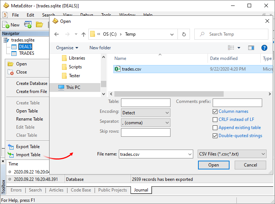Open the dialog help icon
Screen dimensions: 275x204
coord(264,48)
